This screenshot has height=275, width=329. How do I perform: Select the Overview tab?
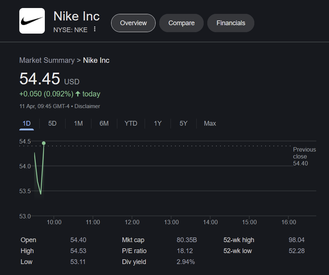[x=133, y=23]
